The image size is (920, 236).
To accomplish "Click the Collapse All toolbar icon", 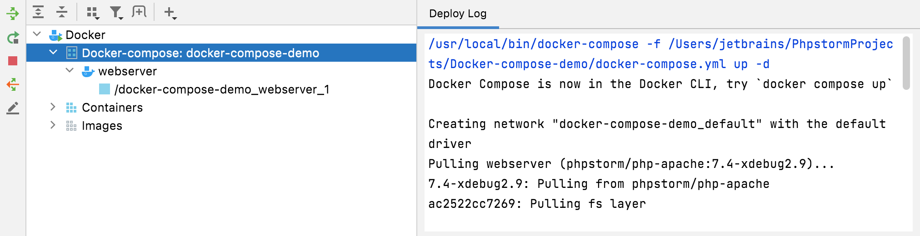I will (x=62, y=12).
